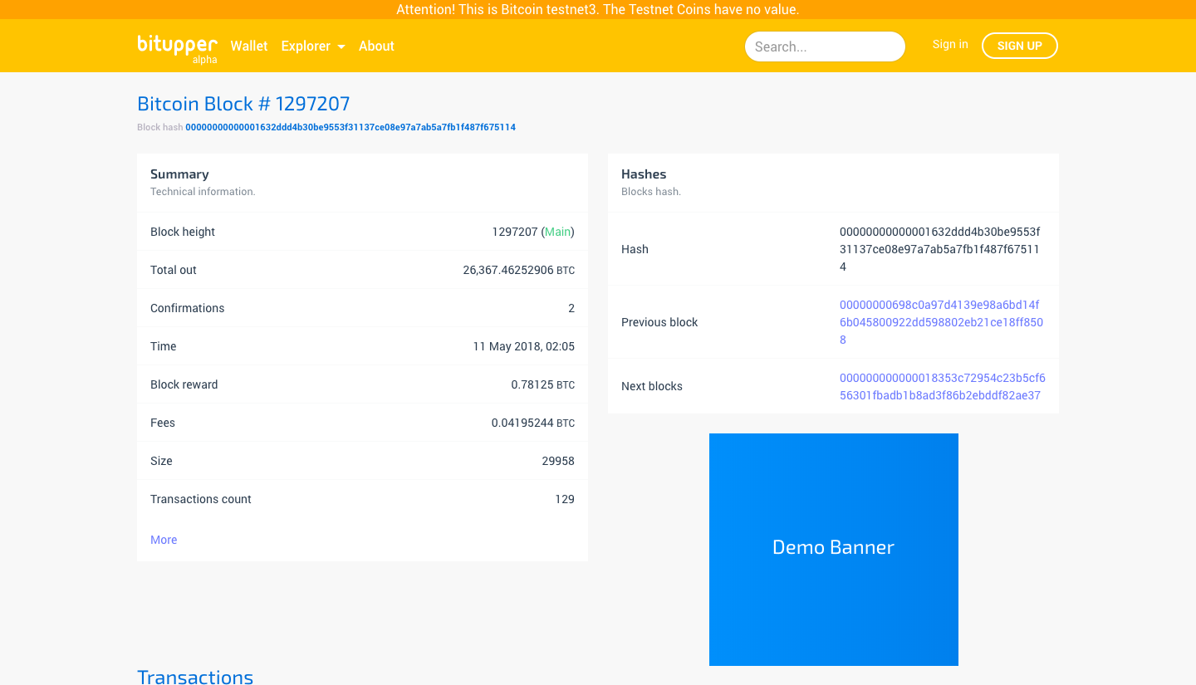1196x685 pixels.
Task: Click the Sign in link
Action: click(950, 45)
